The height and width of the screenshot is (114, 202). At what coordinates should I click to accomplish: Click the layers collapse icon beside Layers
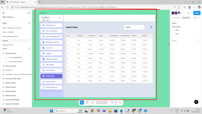(29, 49)
